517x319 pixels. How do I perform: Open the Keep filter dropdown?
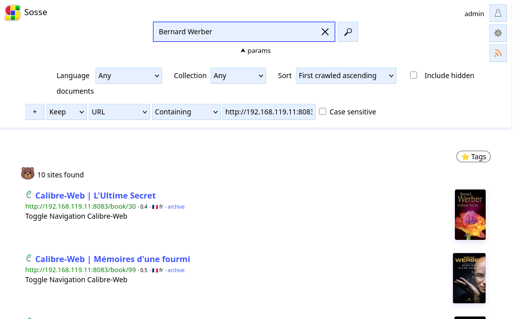[67, 112]
